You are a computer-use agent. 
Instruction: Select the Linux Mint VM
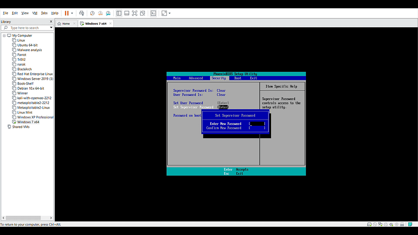click(25, 112)
